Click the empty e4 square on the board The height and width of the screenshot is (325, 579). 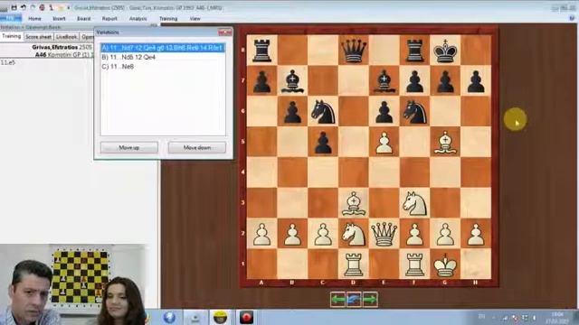coord(384,172)
